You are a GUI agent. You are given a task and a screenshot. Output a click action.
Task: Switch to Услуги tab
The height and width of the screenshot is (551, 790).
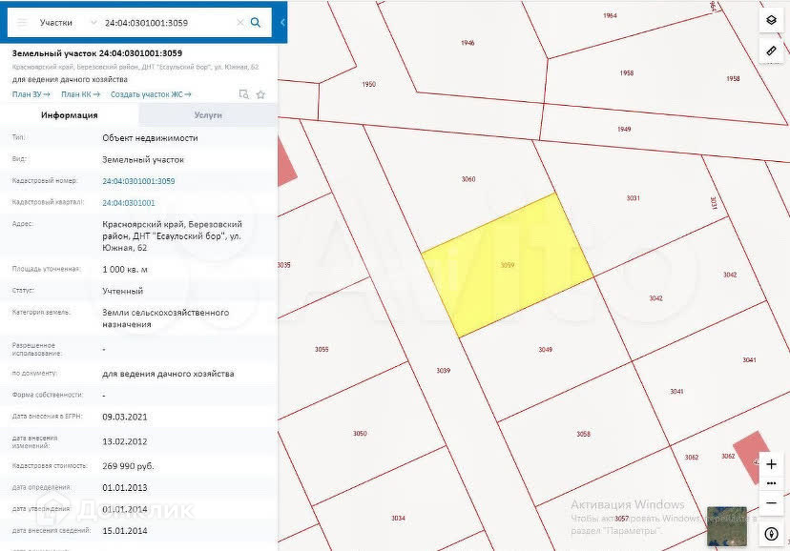coord(208,115)
